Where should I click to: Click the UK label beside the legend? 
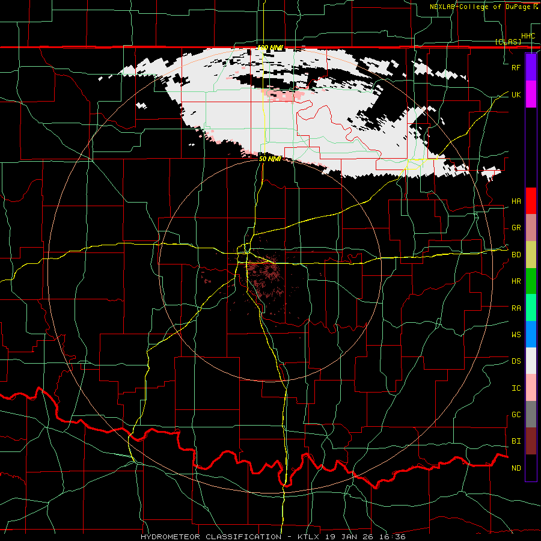click(x=516, y=94)
